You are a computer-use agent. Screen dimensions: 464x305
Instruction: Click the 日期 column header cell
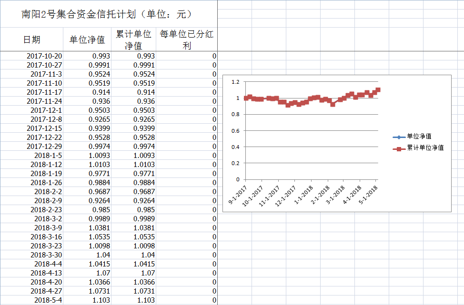click(x=32, y=39)
